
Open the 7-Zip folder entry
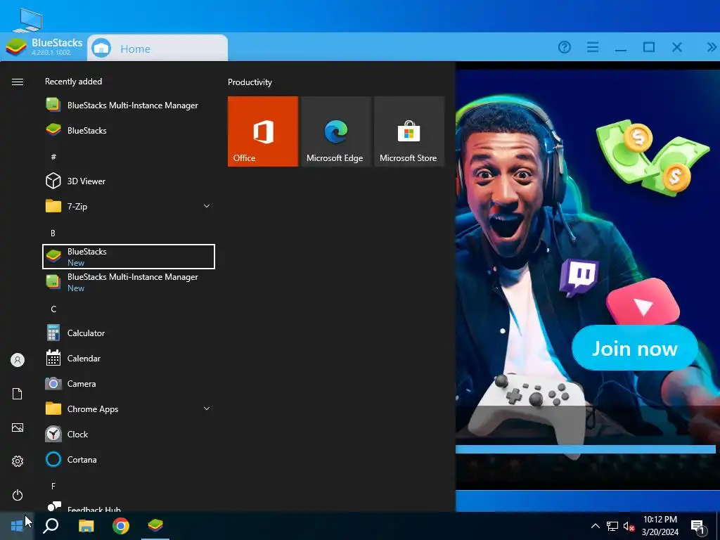click(129, 206)
